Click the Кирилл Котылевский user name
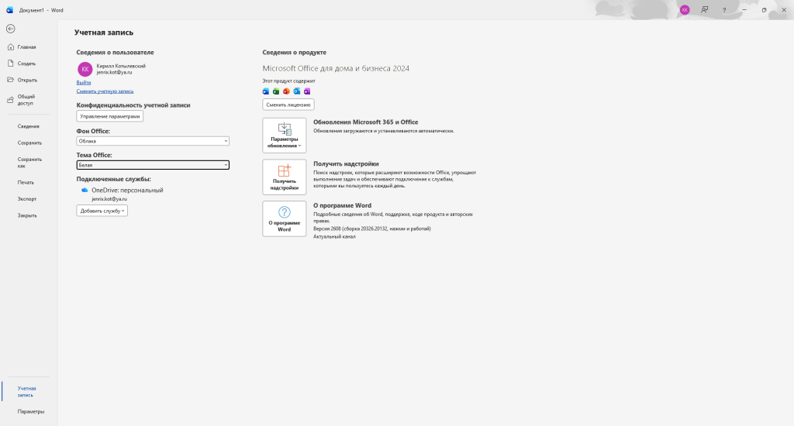794x426 pixels. (x=121, y=66)
